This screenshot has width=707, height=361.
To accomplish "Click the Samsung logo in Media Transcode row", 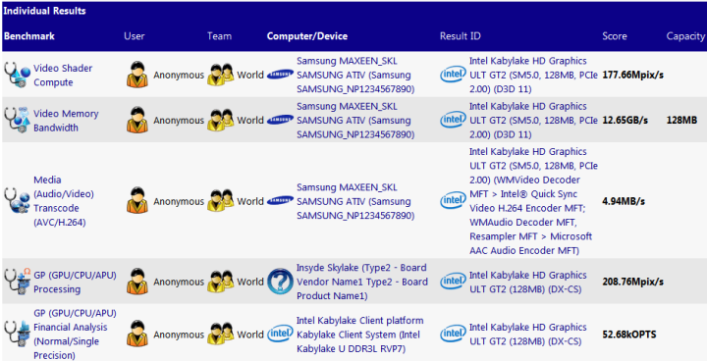I will pyautogui.click(x=280, y=201).
